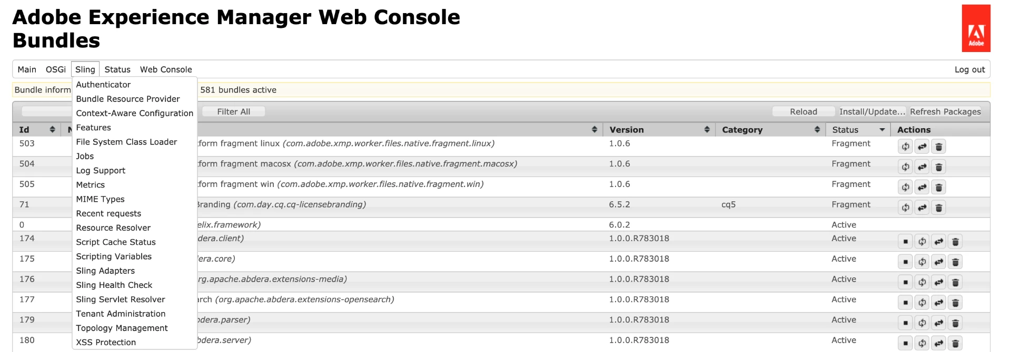Screen dimensions: 1011x352
Task: Uninstall bundle 175 with trash icon
Action: tap(955, 262)
